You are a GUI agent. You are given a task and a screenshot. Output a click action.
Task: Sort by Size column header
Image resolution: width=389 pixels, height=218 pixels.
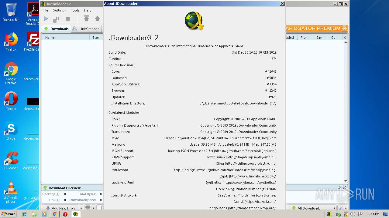pyautogui.click(x=96, y=38)
